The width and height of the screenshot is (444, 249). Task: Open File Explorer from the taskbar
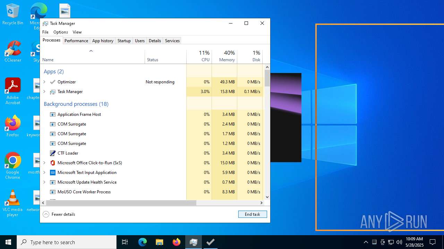click(x=160, y=242)
